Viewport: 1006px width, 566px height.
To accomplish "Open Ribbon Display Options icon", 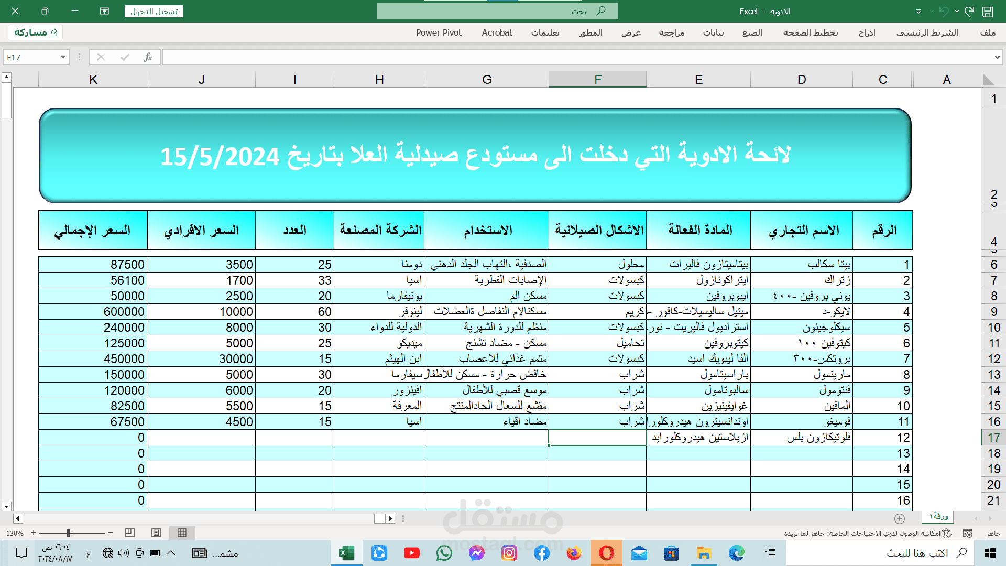I will 104,11.
